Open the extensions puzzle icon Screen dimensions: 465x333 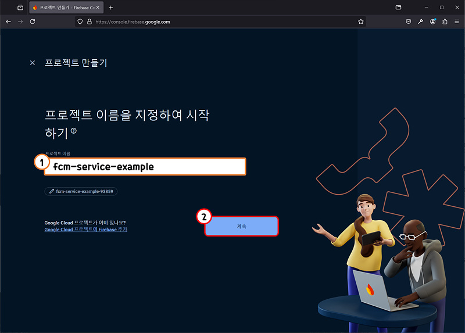pyautogui.click(x=445, y=22)
